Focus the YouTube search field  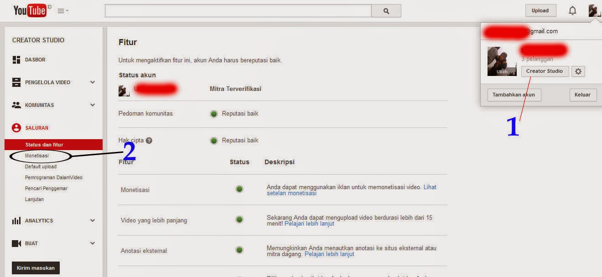pyautogui.click(x=238, y=11)
